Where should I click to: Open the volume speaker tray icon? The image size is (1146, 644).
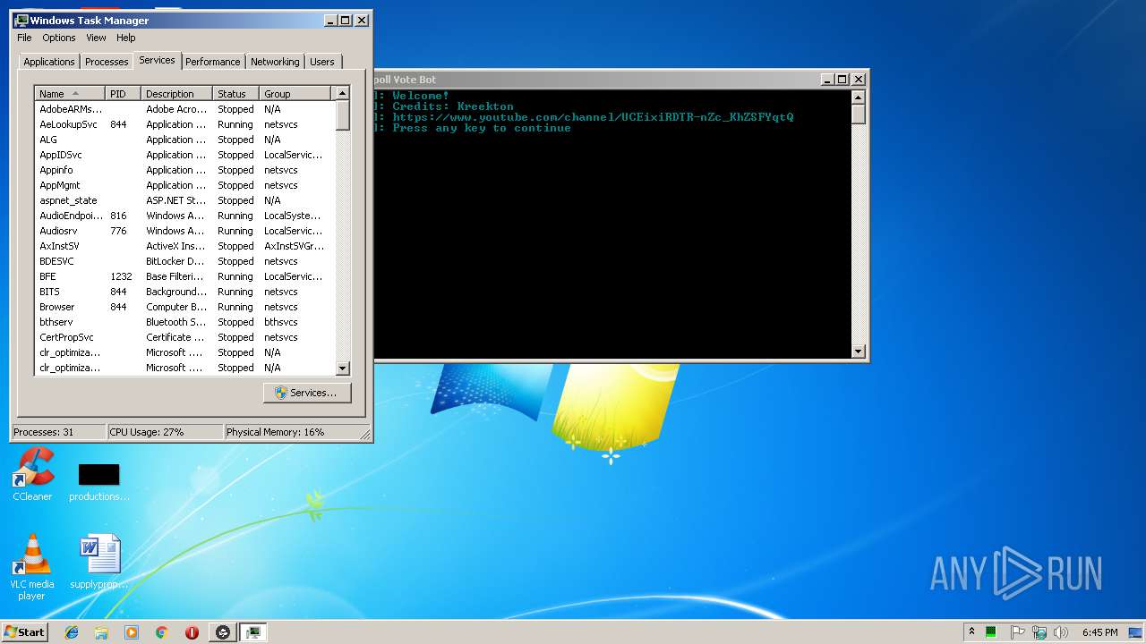[x=1061, y=632]
